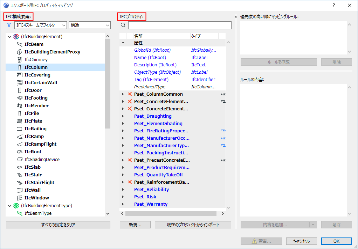Click the element tree vertical scrollbar
The height and width of the screenshot is (249, 358).
click(108, 83)
